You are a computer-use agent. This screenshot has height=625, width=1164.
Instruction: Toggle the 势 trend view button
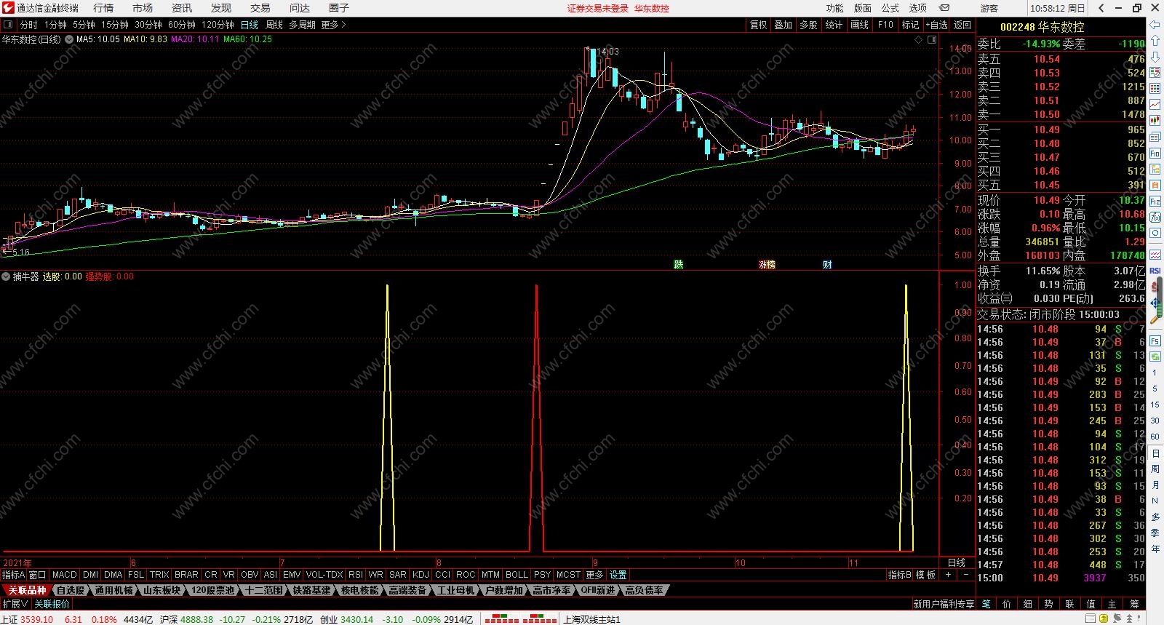(1048, 604)
